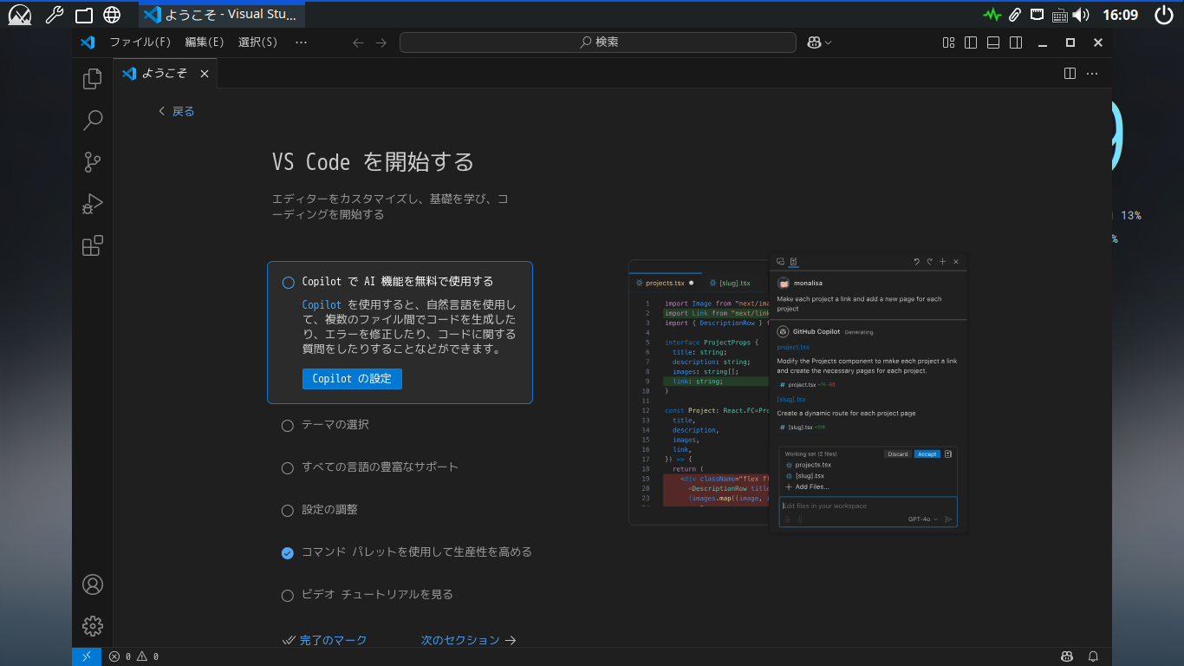Click the 検索 command center search box

coord(597,42)
